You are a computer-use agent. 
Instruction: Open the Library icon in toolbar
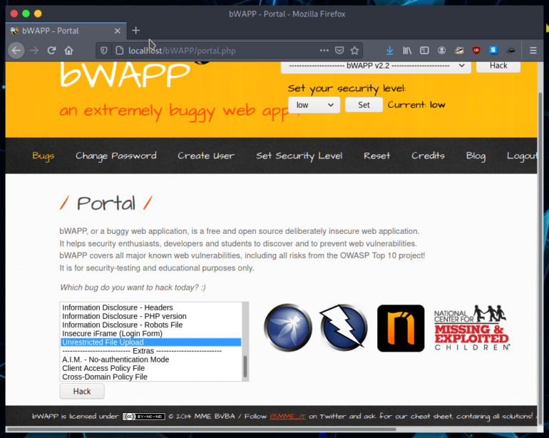(407, 51)
